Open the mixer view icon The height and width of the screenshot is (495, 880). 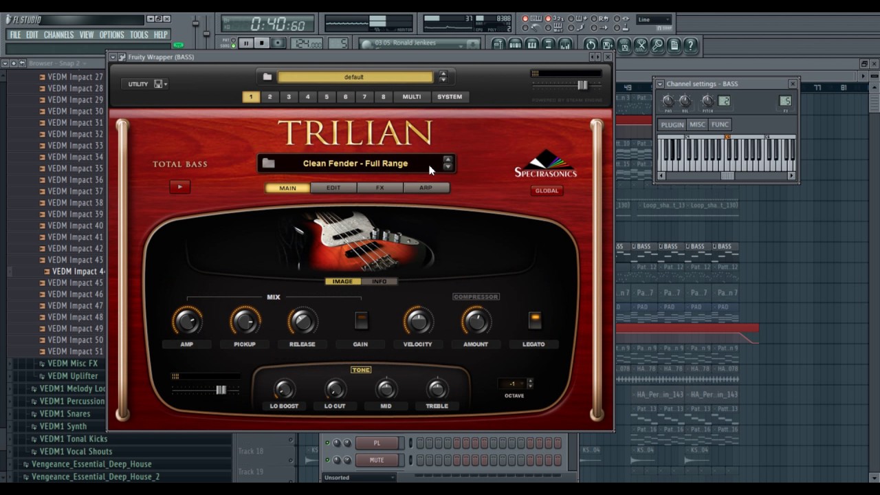tap(565, 44)
